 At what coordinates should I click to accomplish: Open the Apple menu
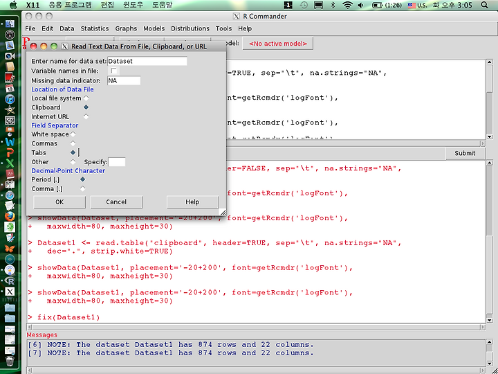click(13, 5)
